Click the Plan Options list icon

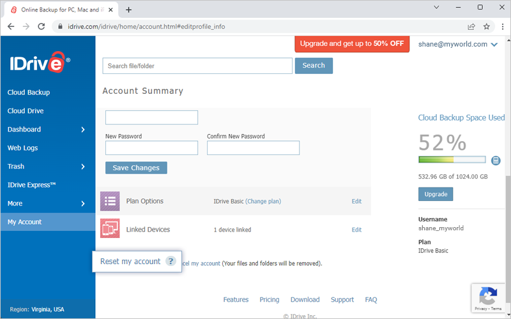[x=110, y=201]
